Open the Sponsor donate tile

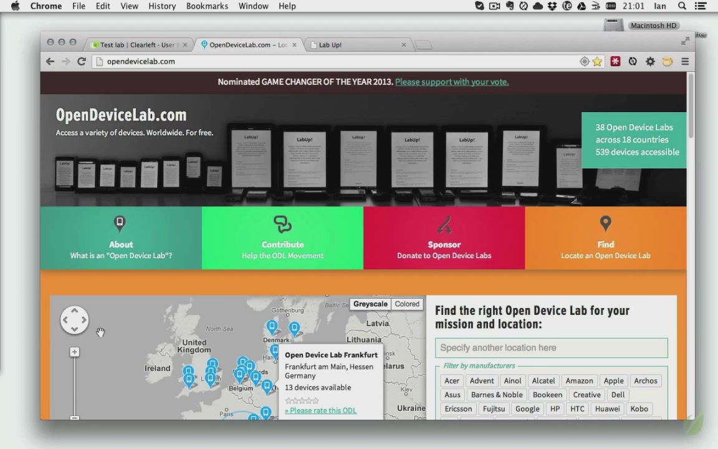[x=444, y=238]
